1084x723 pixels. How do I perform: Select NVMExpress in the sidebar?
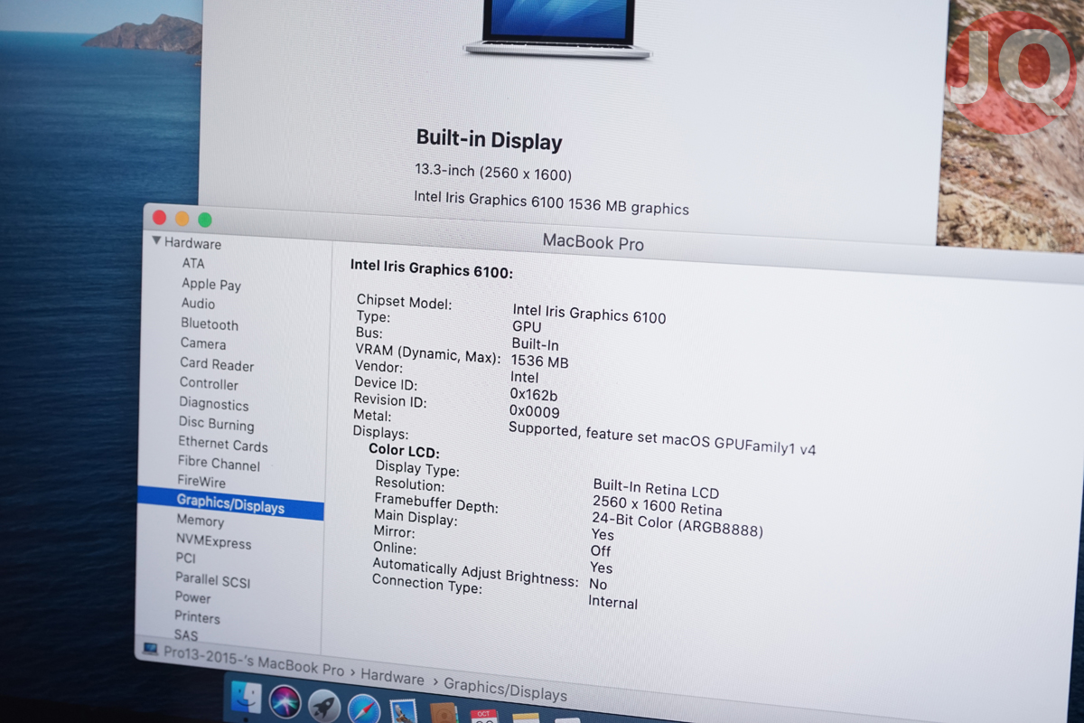coord(213,540)
